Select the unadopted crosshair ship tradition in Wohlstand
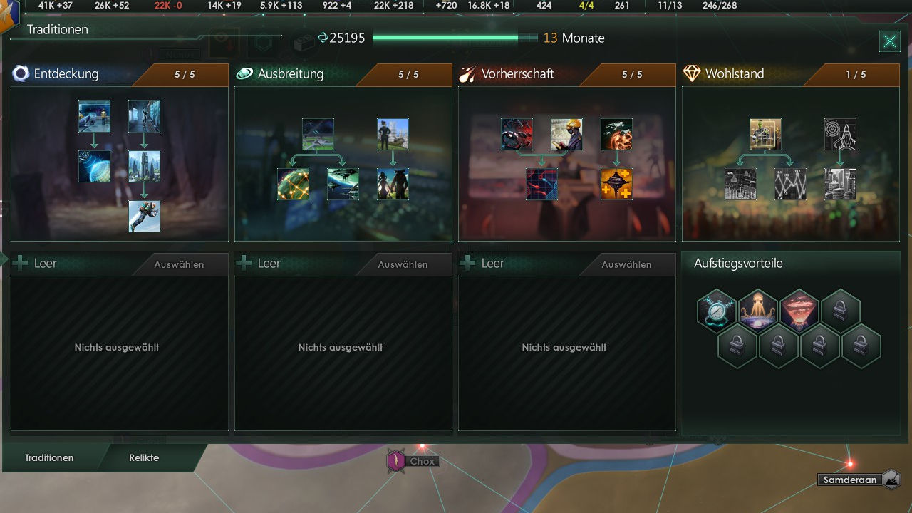The image size is (912, 513). 840,134
